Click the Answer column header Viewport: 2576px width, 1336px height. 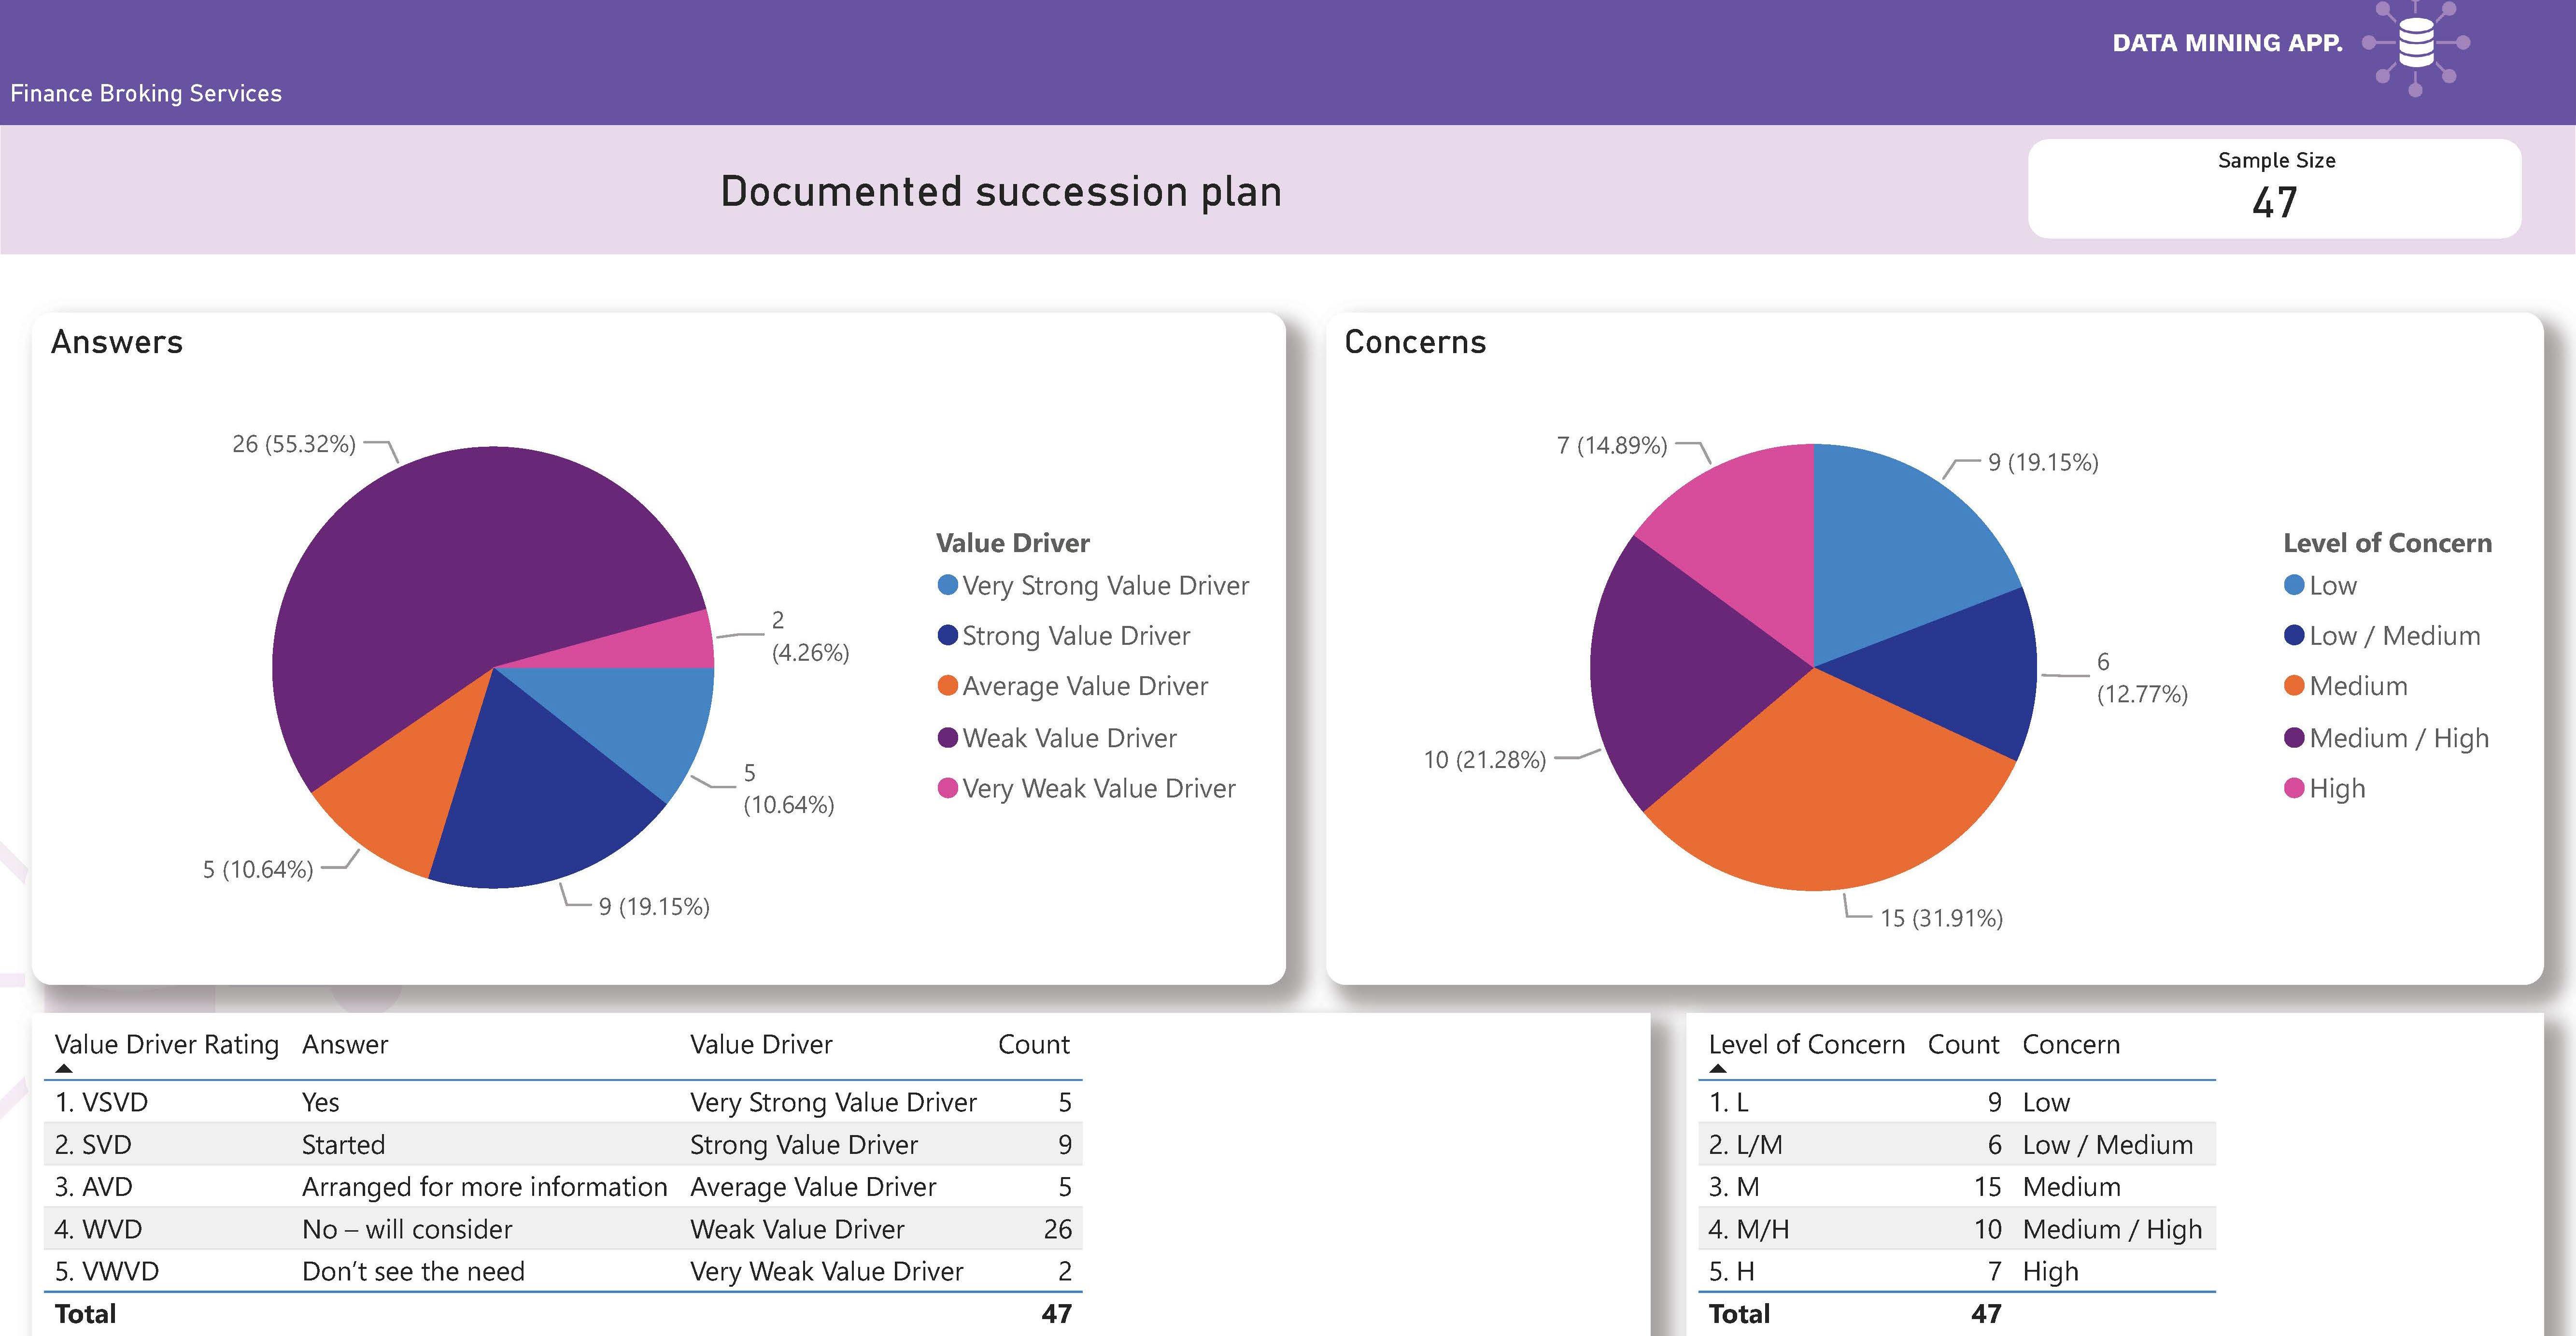[x=345, y=1044]
